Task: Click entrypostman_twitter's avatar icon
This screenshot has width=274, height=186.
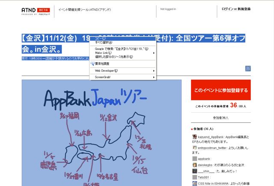Action: 194,148
